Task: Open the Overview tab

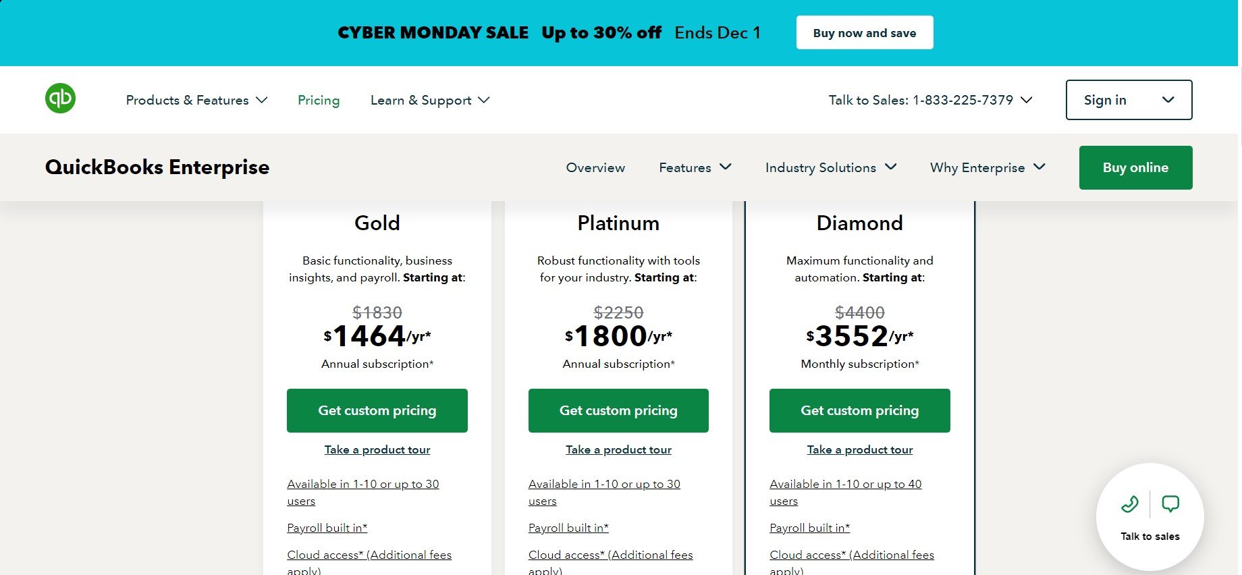Action: tap(595, 167)
